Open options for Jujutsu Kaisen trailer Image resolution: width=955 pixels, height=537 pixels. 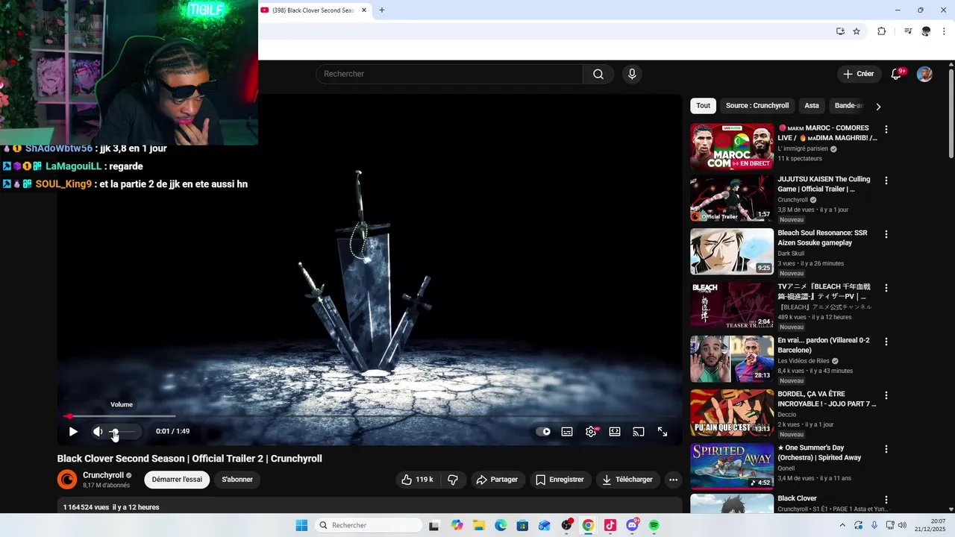pos(886,180)
